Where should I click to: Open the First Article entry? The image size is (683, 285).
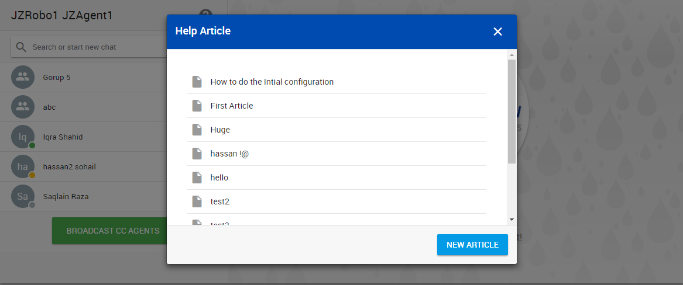(232, 106)
